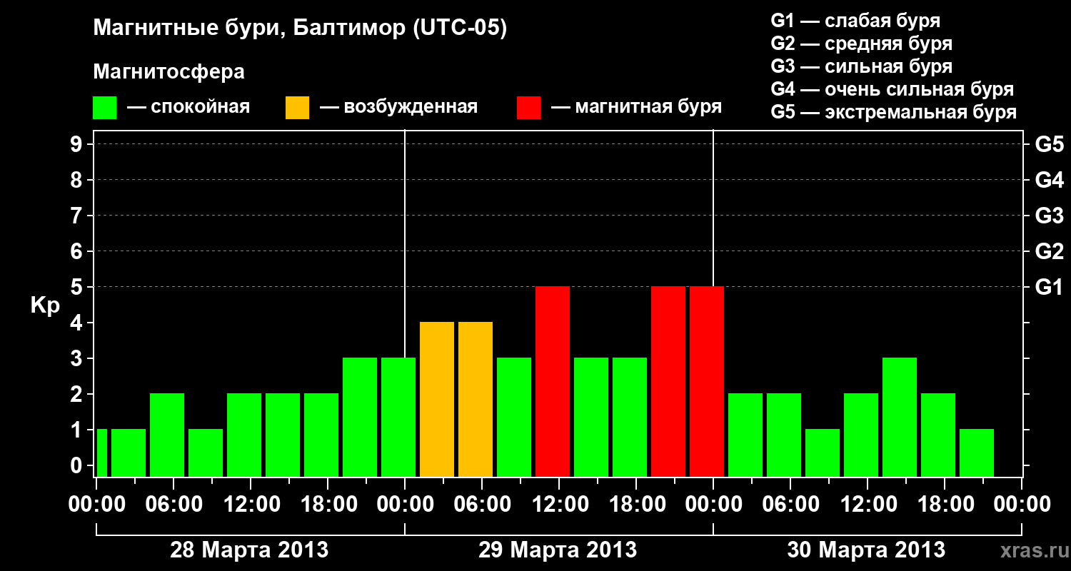The height and width of the screenshot is (571, 1071).
Task: Click the 06:00 time label for 30 Марта
Action: pyautogui.click(x=790, y=505)
